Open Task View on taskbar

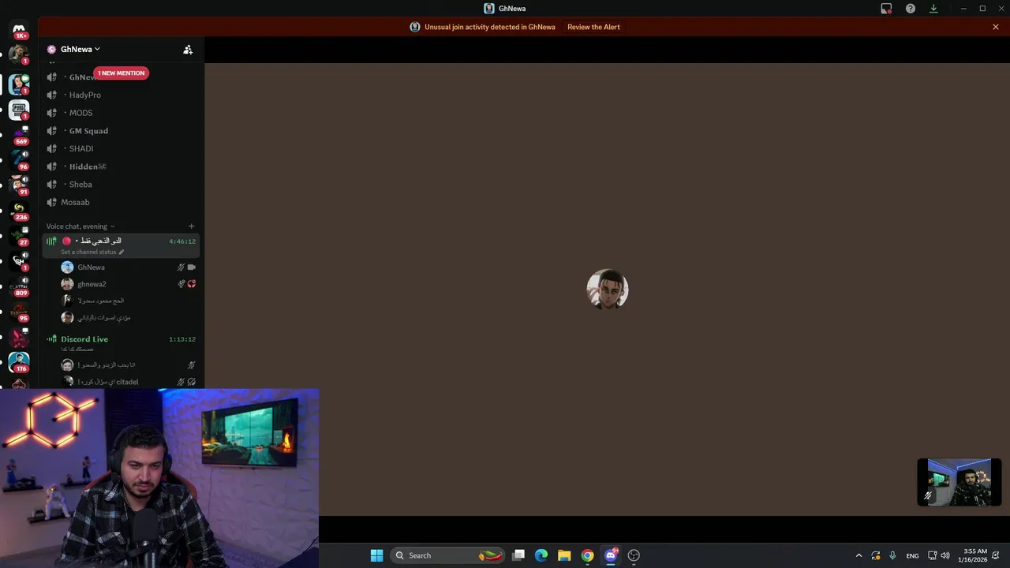(x=518, y=555)
